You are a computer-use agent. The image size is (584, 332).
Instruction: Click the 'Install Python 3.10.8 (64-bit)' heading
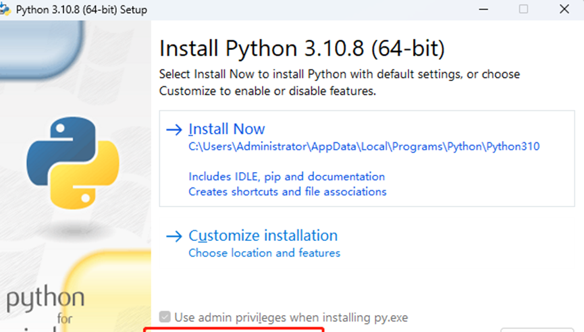click(x=302, y=49)
